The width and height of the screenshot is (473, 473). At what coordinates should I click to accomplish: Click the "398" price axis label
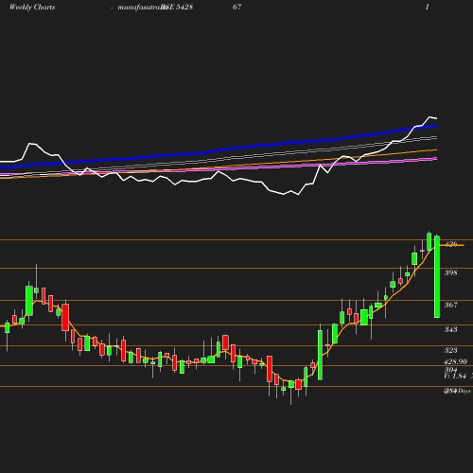click(x=451, y=272)
